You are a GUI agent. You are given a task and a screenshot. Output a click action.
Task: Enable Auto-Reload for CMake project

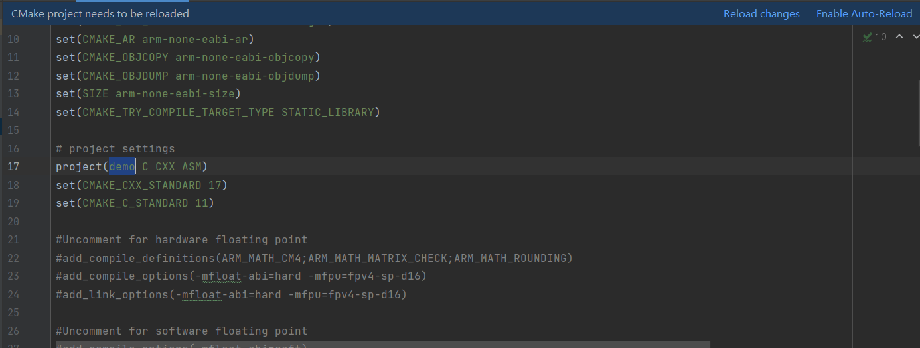864,14
